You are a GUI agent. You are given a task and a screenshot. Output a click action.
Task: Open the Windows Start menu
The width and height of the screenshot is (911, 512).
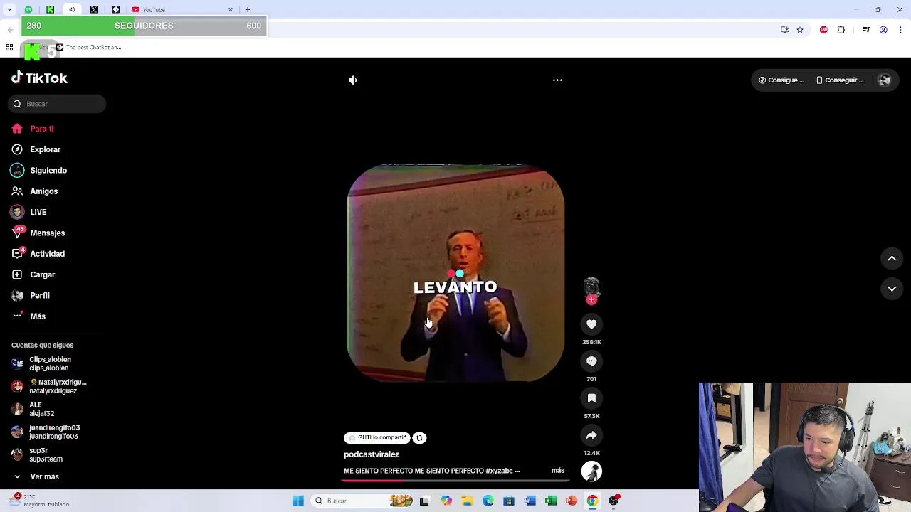pyautogui.click(x=298, y=501)
